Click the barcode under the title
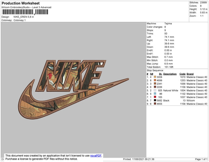 (25, 12)
